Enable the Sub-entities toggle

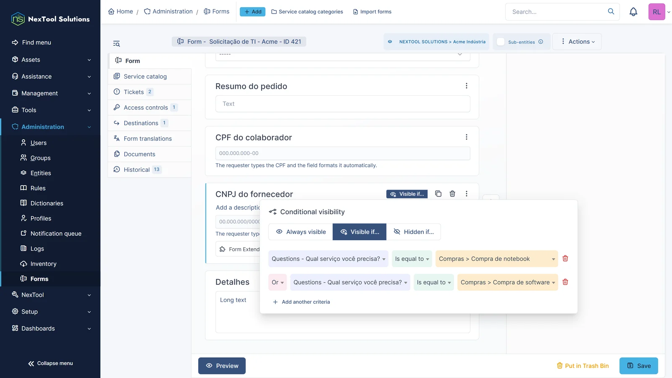(x=501, y=42)
